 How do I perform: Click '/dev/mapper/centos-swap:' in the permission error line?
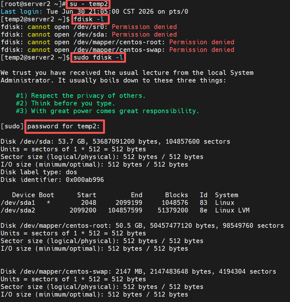tap(119, 50)
